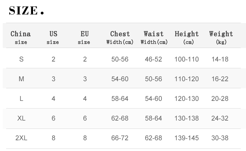Click the Chest Width(cm) column header
The width and height of the screenshot is (246, 151).
point(120,37)
